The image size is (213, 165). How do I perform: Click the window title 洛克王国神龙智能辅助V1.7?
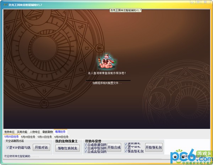(25, 5)
